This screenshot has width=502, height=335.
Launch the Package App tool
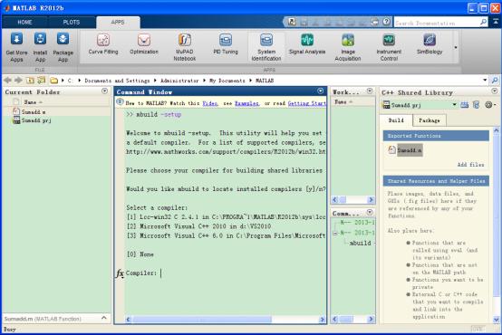coord(63,47)
